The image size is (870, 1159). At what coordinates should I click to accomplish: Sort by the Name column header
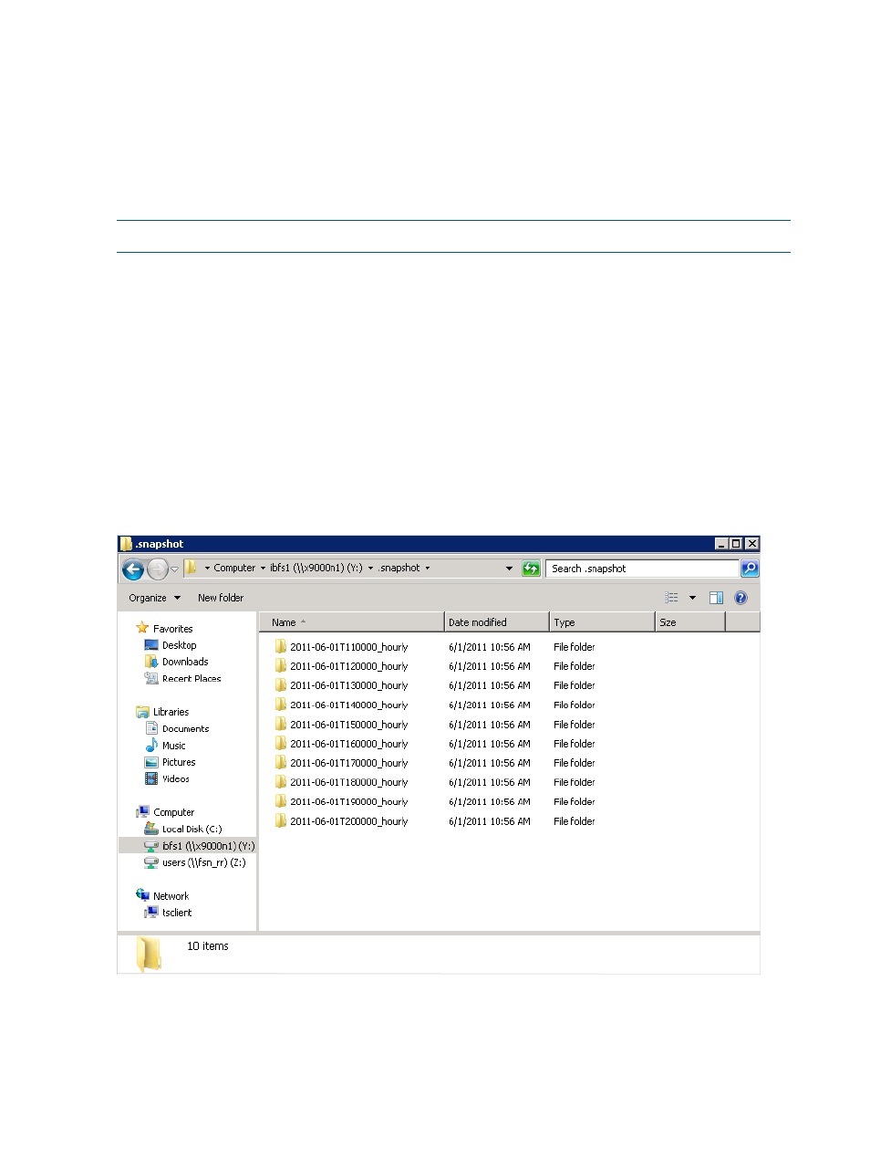(x=352, y=622)
